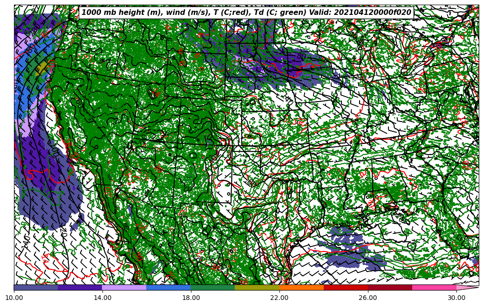Click the "80" height contour label

(301, 56)
